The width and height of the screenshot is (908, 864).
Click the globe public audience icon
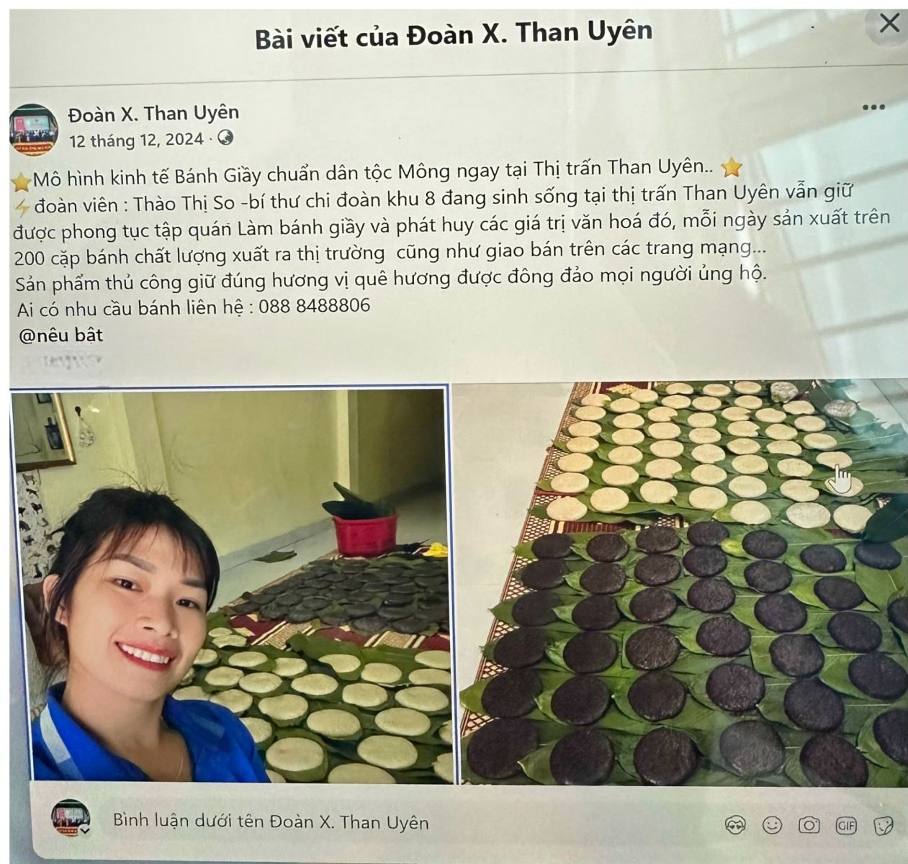[225, 138]
